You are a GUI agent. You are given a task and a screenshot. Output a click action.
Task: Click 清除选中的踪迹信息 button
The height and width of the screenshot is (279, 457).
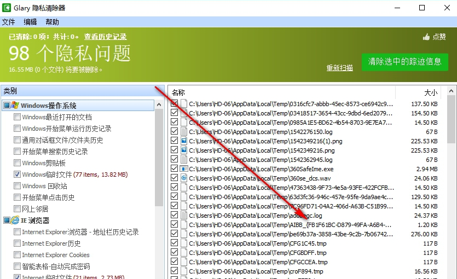405,62
